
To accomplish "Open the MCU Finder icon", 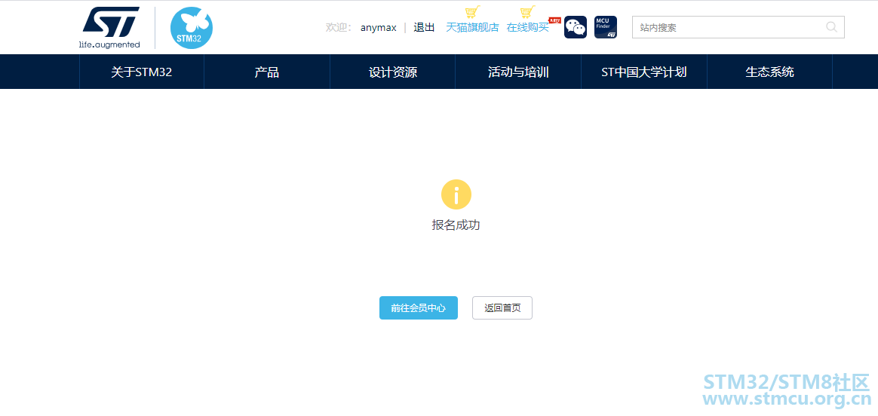I will click(605, 27).
